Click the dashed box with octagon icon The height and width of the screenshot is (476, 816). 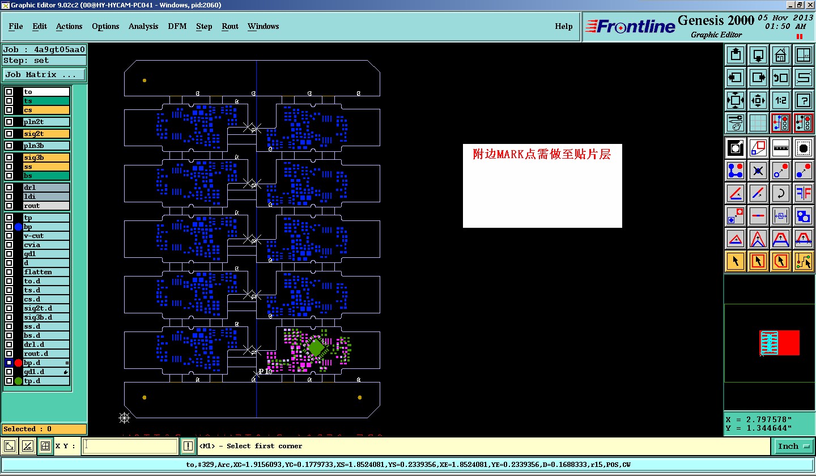803,148
